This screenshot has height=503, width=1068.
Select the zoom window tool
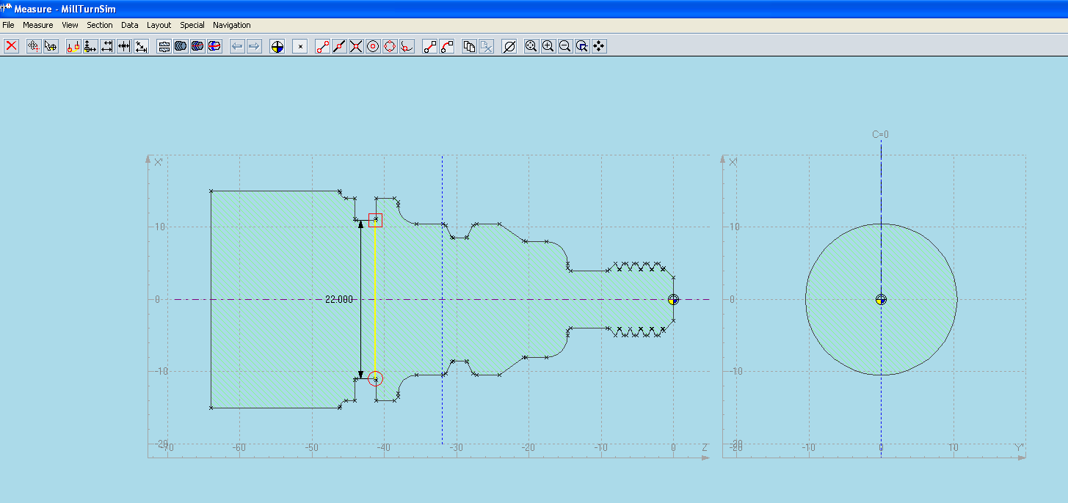582,46
